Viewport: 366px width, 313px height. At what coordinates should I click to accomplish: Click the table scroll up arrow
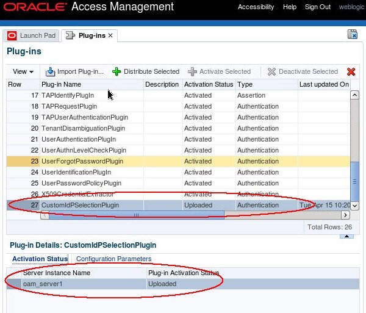pyautogui.click(x=354, y=95)
